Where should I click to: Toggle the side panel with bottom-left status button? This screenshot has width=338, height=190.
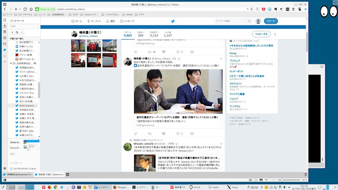pyautogui.click(x=5, y=180)
